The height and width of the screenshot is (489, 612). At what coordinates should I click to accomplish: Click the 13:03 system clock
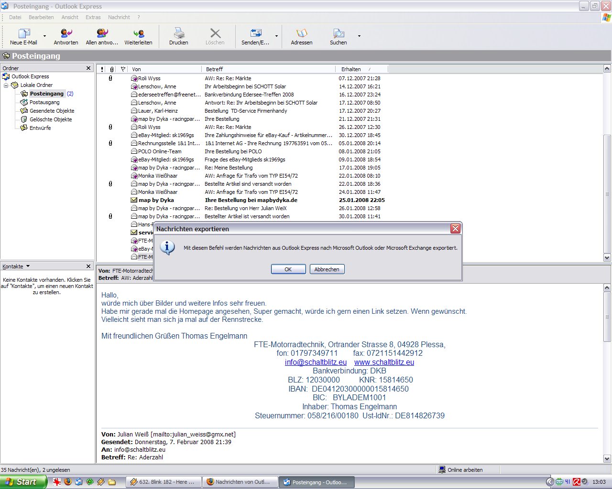coord(599,482)
